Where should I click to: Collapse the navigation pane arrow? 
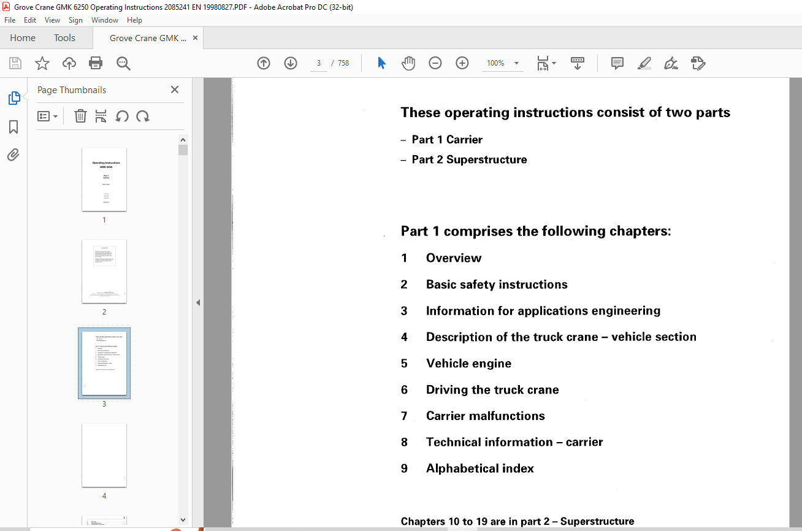198,302
